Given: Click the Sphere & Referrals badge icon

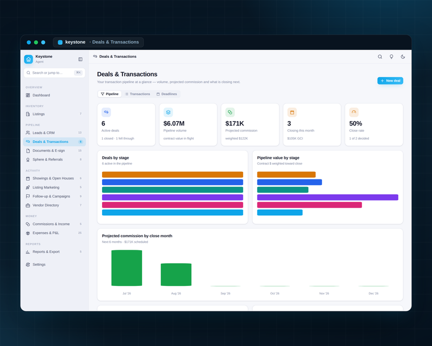Looking at the screenshot, I should (x=28, y=159).
